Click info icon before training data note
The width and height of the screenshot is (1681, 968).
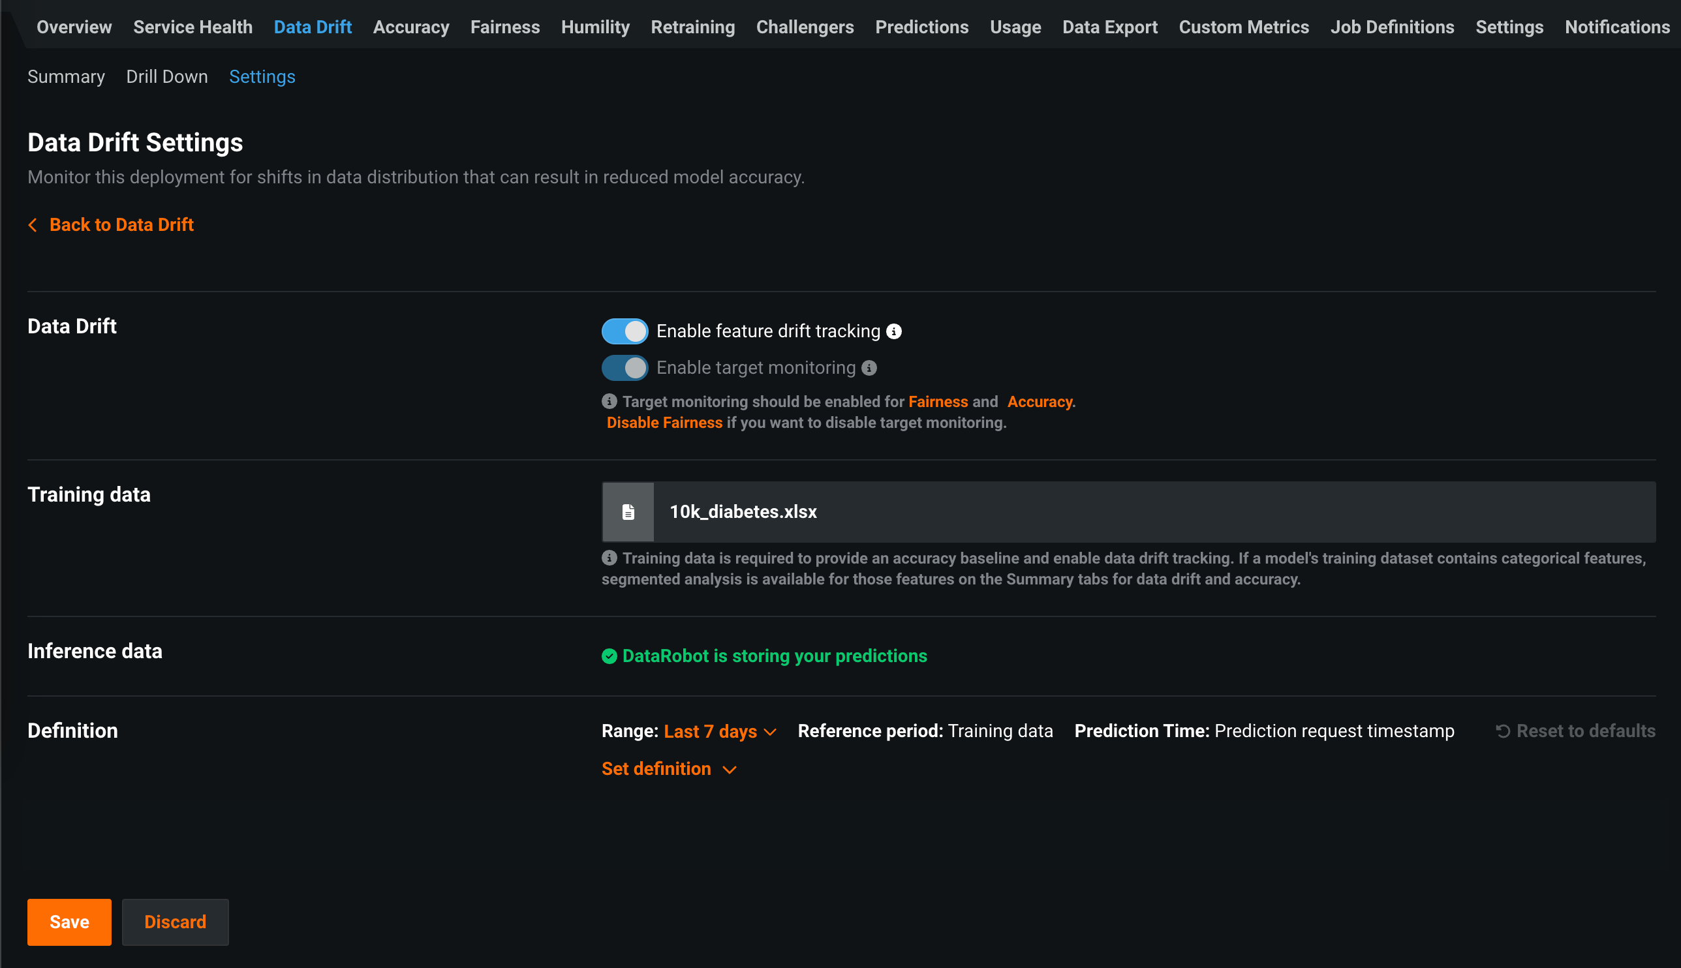point(609,558)
